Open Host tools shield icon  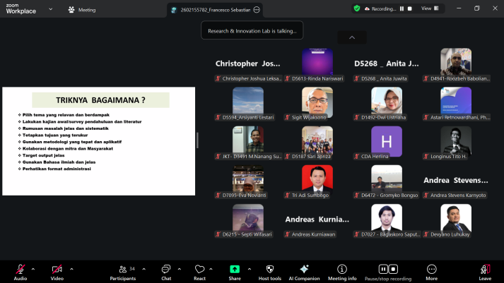click(x=269, y=270)
